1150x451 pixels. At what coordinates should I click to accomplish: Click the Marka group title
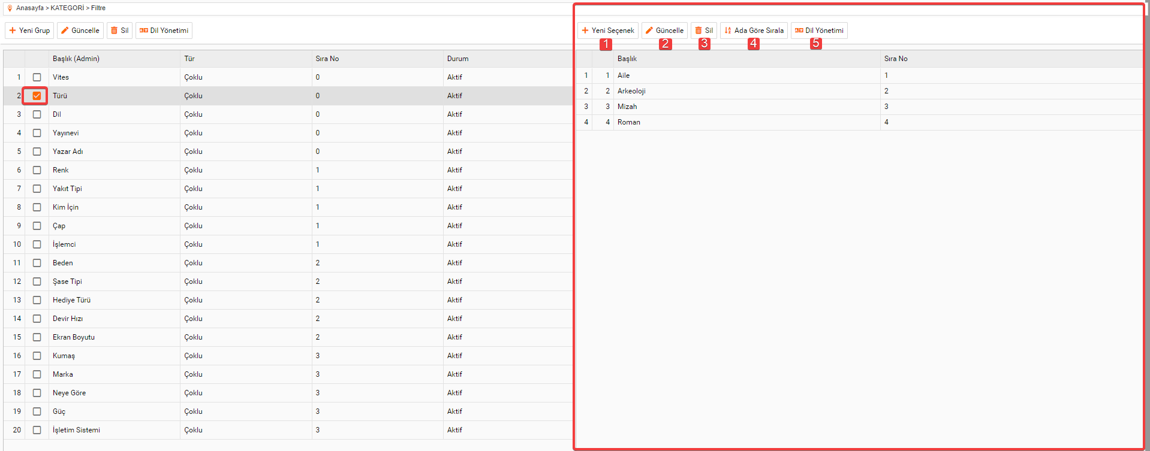(63, 374)
